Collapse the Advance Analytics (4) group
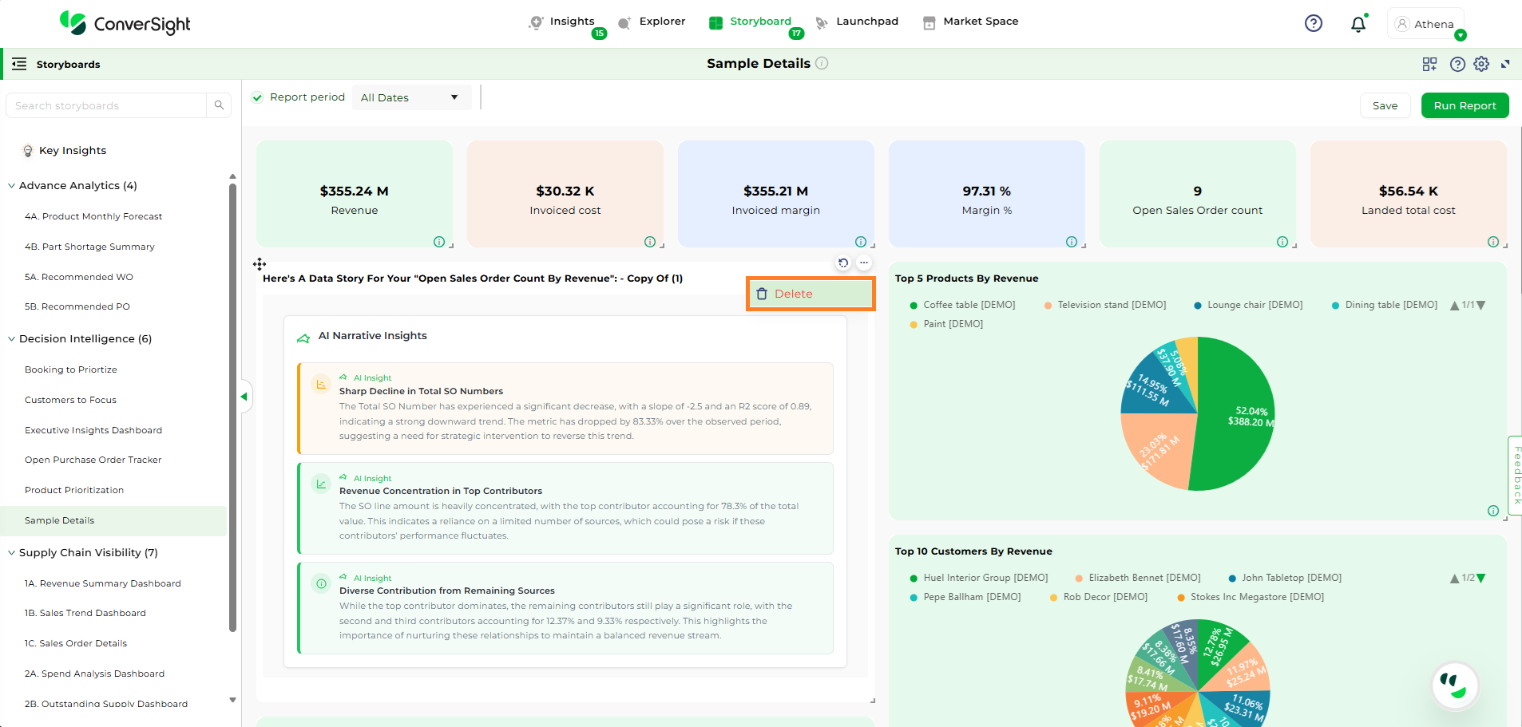Screen dimensions: 1522x727 click(x=12, y=185)
